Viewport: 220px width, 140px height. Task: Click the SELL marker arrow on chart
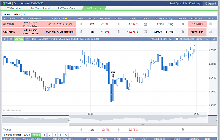click(113, 76)
